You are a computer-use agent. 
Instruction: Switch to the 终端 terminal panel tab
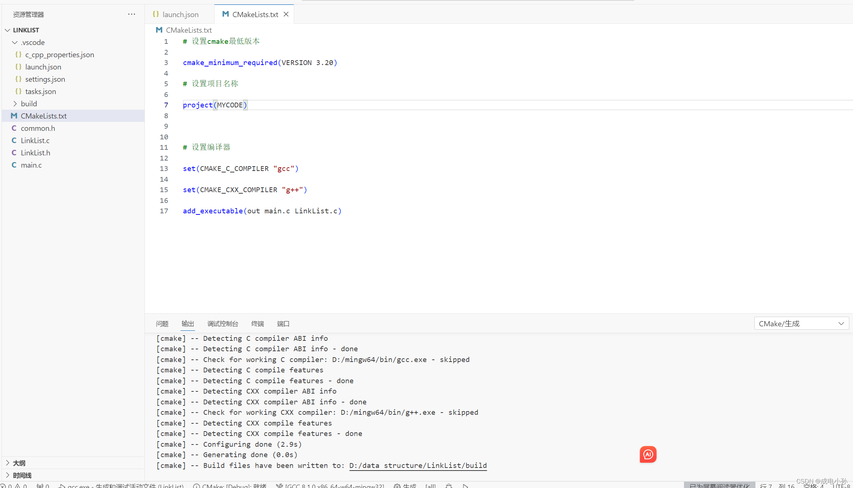[x=257, y=323]
